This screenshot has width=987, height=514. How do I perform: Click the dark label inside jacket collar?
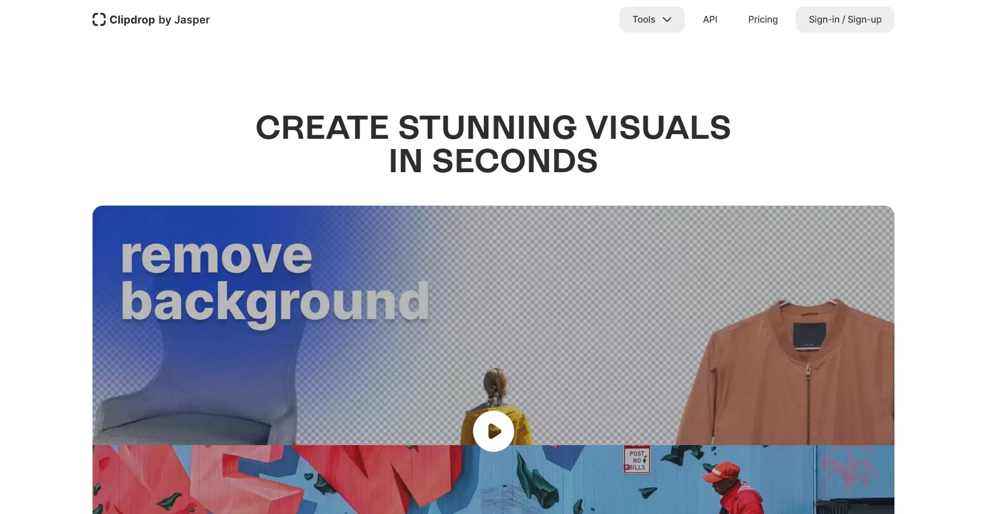(x=809, y=336)
